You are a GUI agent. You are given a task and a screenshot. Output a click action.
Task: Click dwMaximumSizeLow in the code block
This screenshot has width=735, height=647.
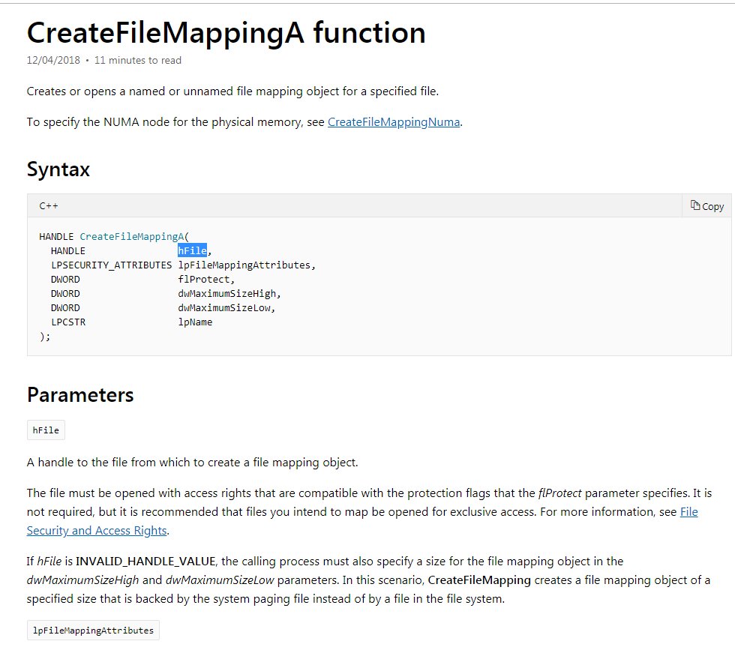226,307
